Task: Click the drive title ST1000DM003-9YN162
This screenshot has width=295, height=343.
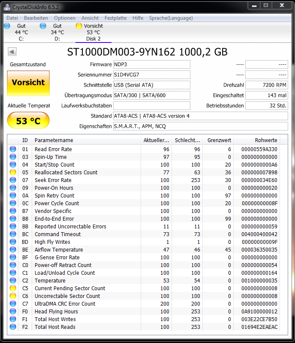Action: [x=121, y=52]
